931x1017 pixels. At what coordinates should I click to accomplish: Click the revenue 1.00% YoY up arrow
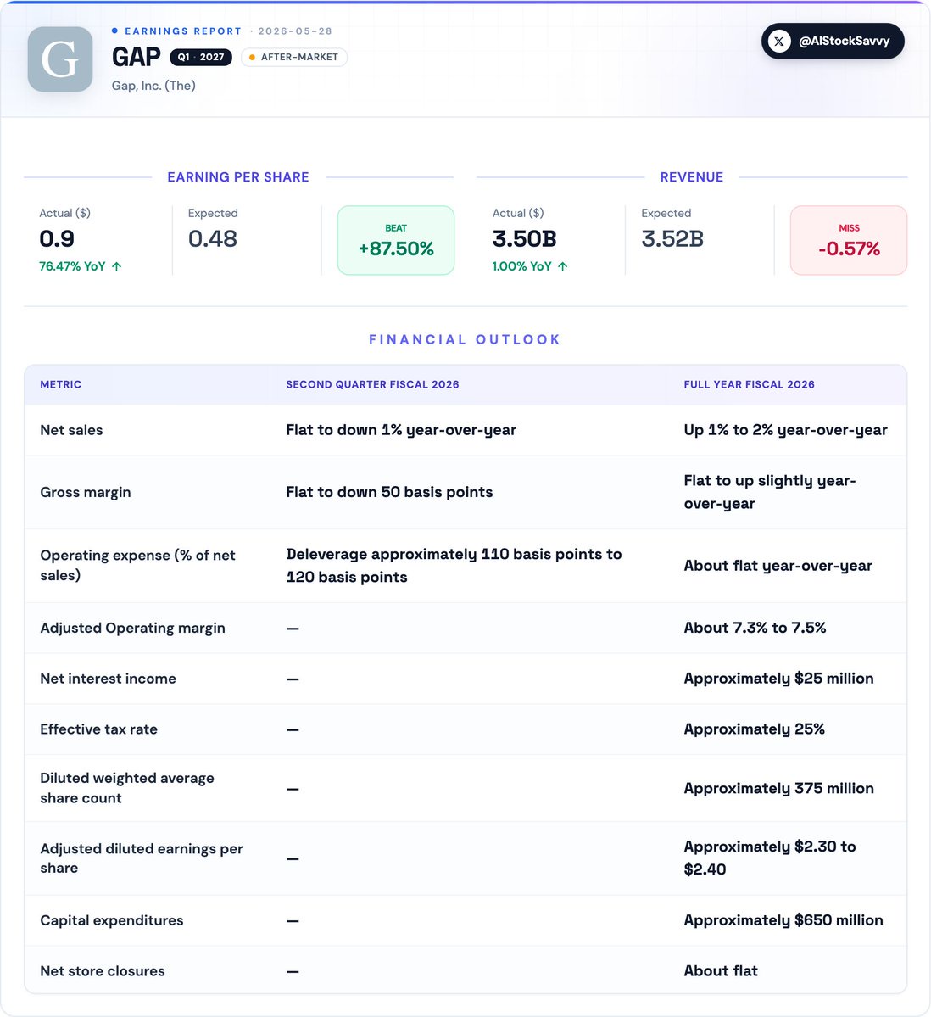tap(563, 266)
